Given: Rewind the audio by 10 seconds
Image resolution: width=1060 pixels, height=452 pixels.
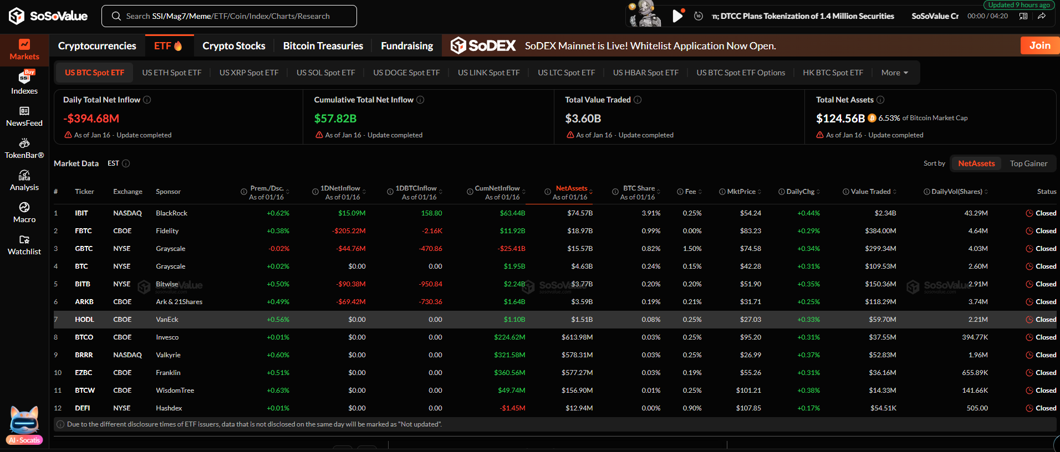Looking at the screenshot, I should [x=699, y=16].
